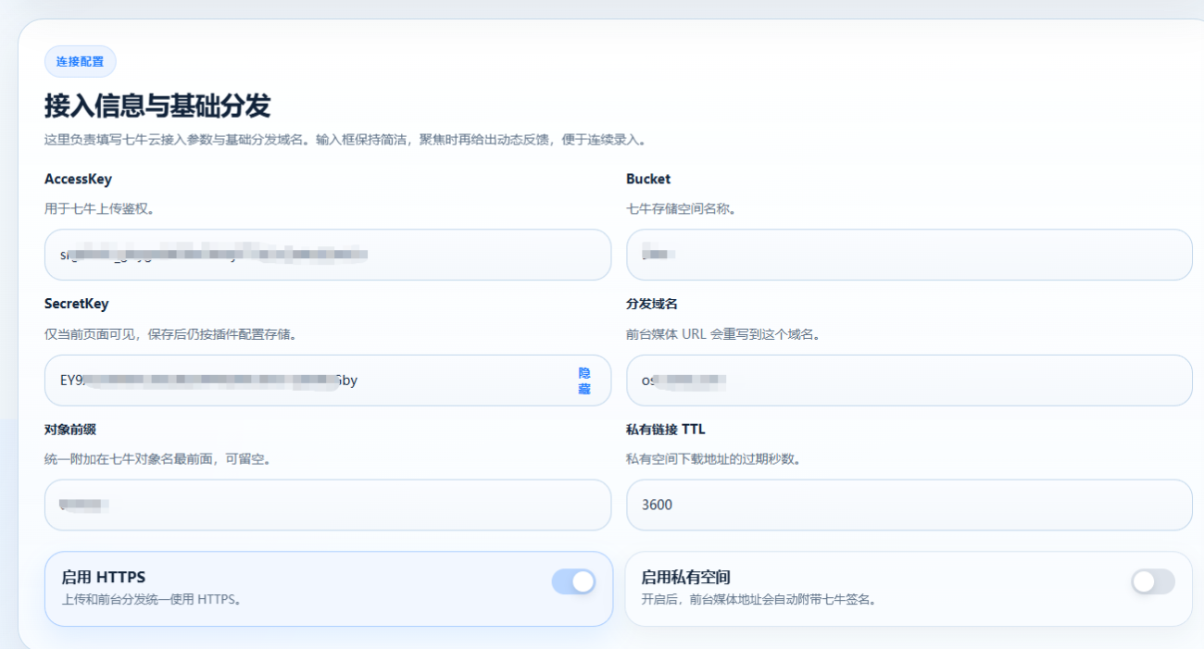Image resolution: width=1204 pixels, height=649 pixels.
Task: Focus the AccessKey input field
Action: pos(327,255)
